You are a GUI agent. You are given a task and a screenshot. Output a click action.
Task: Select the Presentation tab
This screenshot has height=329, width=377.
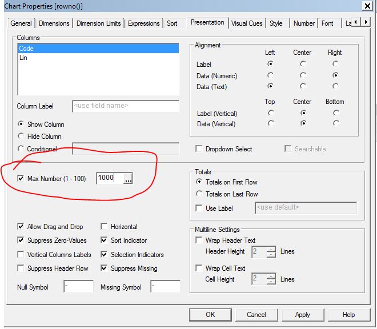[x=207, y=22]
